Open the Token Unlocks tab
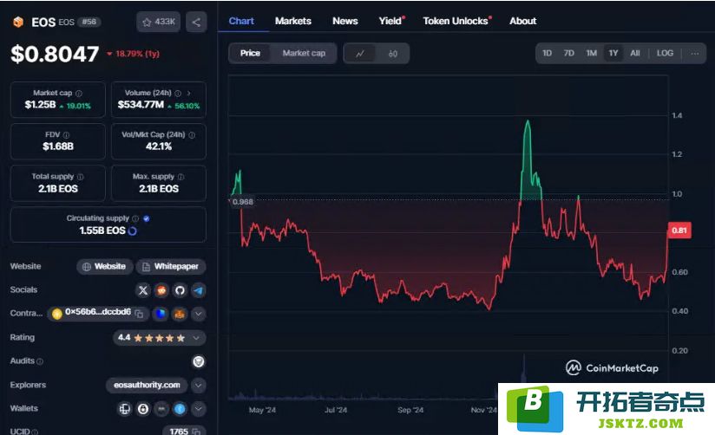715x435 pixels. pos(457,21)
